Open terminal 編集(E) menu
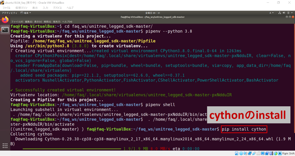This screenshot has height=156, width=295. (29, 22)
